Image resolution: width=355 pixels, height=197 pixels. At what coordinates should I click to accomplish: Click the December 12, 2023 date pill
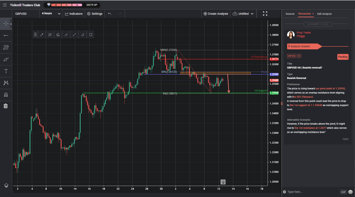318,24
